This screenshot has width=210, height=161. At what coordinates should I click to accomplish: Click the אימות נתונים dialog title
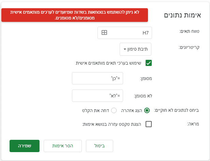[x=182, y=15]
